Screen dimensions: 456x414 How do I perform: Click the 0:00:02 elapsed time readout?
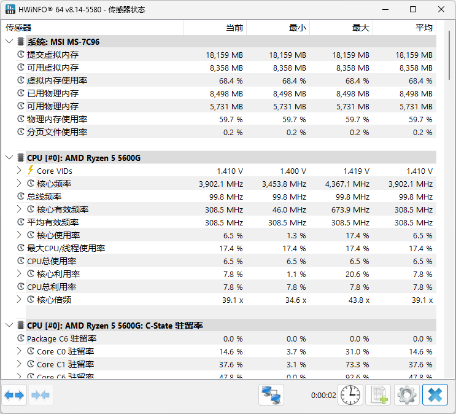tap(323, 395)
